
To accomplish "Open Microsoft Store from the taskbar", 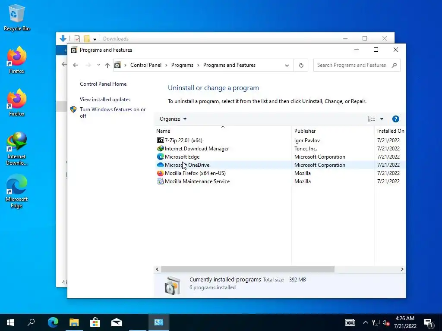I will pyautogui.click(x=95, y=322).
